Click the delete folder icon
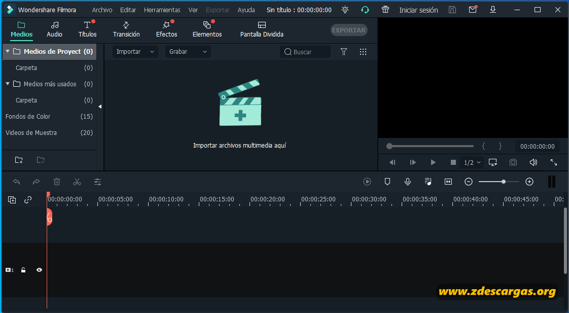The width and height of the screenshot is (569, 313). (41, 160)
